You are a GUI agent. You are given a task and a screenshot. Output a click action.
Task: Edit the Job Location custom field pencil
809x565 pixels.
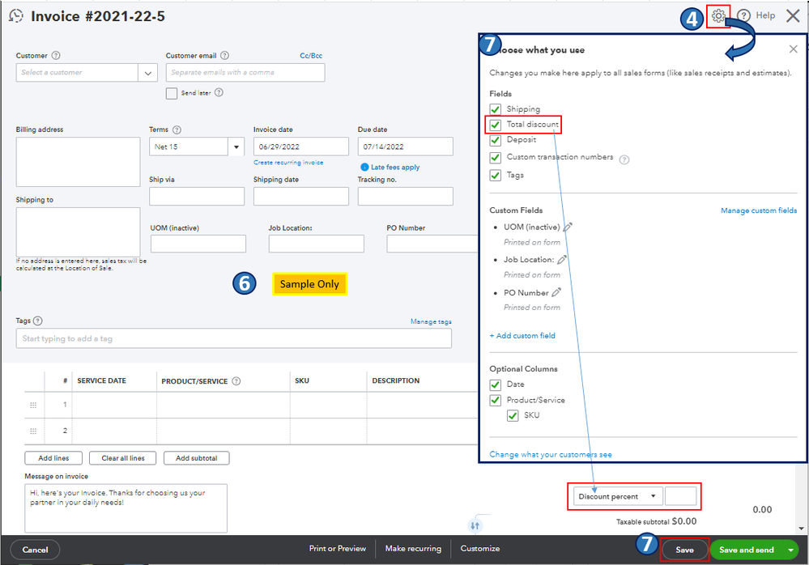[562, 260]
